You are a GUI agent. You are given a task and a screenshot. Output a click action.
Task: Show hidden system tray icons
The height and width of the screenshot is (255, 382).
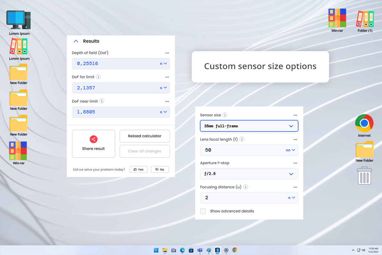coord(353,250)
